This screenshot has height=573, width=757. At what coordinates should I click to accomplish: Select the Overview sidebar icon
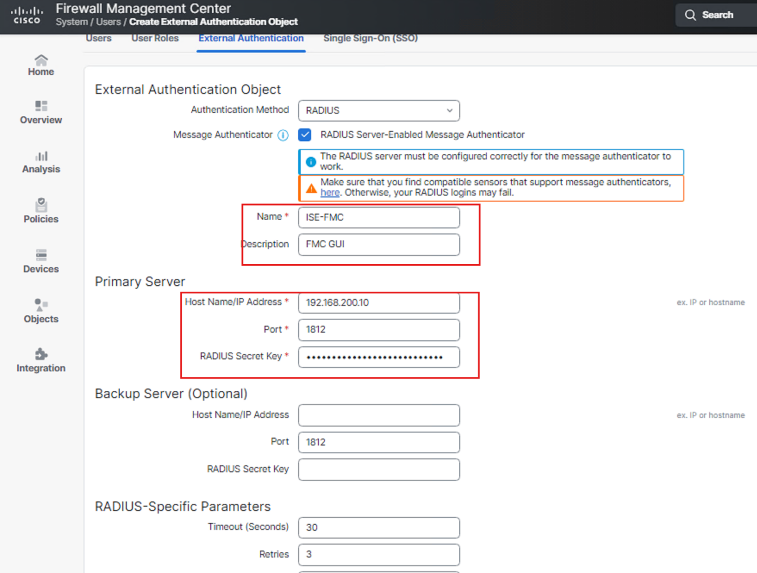[41, 105]
